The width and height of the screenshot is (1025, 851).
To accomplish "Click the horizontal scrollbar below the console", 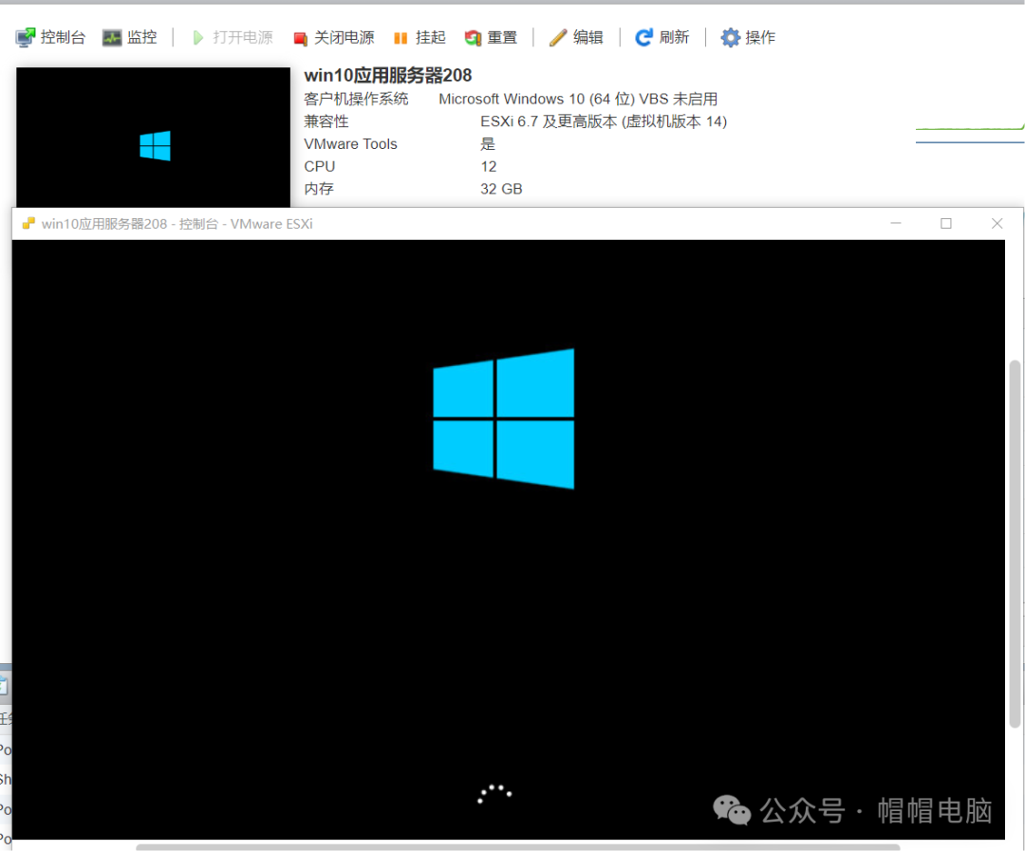I will click(x=517, y=846).
